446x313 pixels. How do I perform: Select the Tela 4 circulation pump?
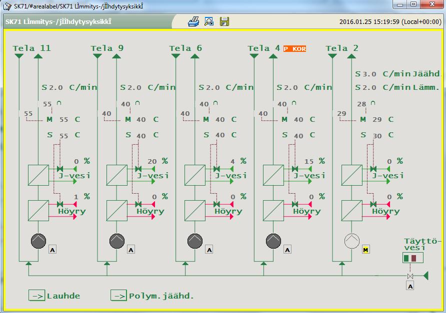click(x=273, y=241)
